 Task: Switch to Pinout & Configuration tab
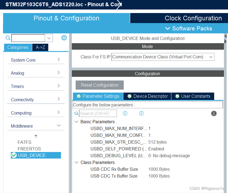[66, 18]
